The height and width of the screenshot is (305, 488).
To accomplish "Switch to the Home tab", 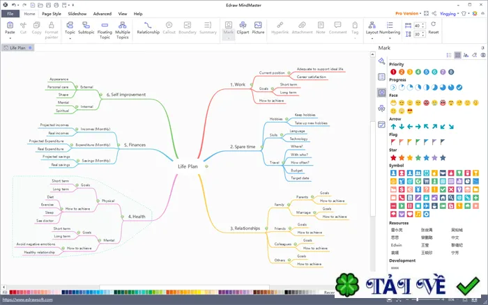I will [29, 14].
